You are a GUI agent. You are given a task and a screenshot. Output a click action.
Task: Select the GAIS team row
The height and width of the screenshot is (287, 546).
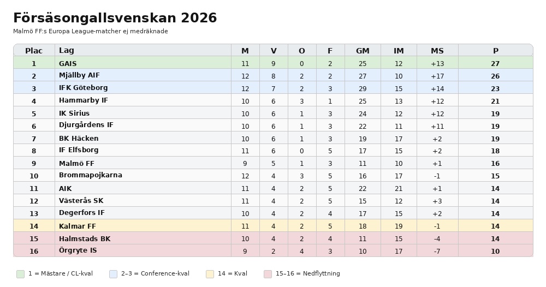[68, 63]
